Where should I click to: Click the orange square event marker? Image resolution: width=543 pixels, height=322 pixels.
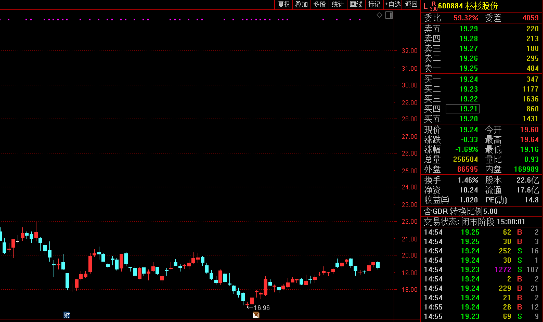pos(255,315)
